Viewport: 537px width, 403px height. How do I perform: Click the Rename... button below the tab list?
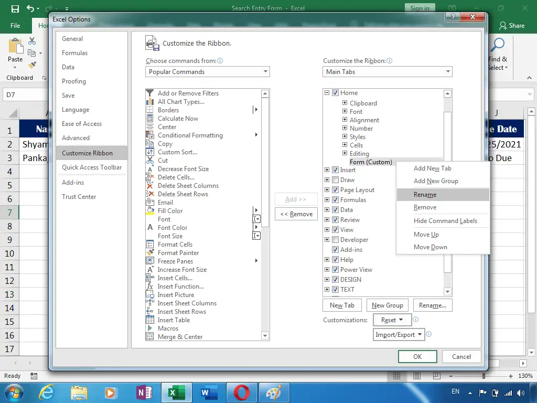[433, 305]
